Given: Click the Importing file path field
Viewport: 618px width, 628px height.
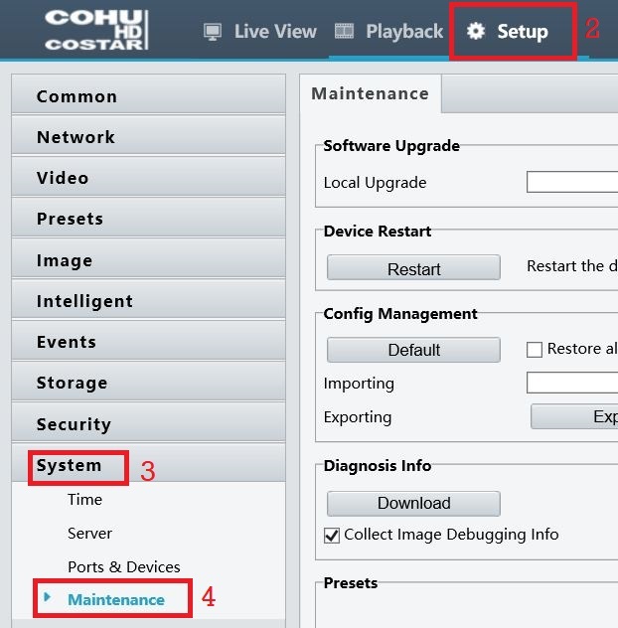Looking at the screenshot, I should (x=572, y=383).
